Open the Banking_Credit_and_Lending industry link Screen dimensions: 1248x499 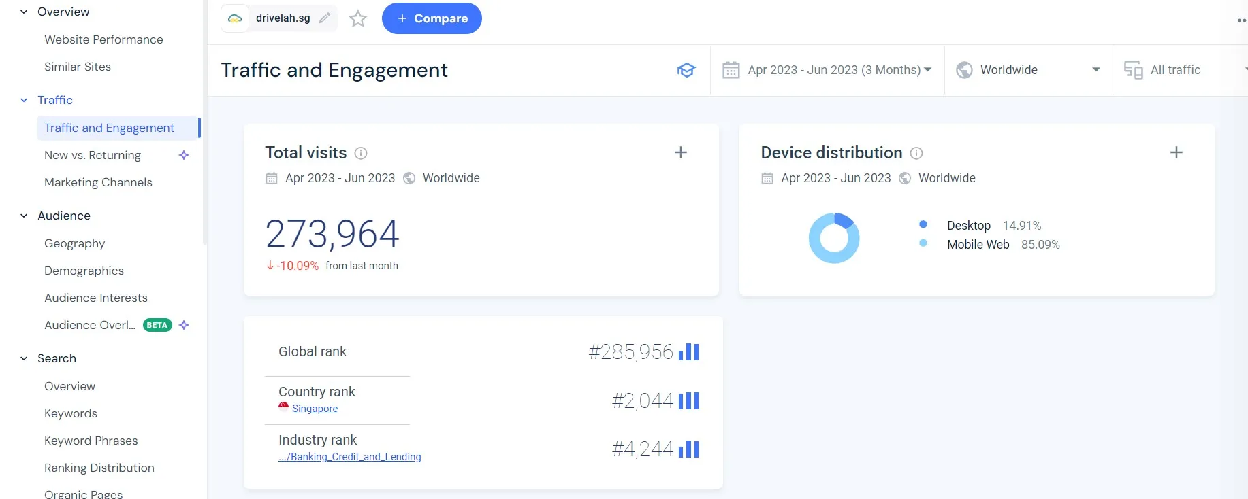(x=350, y=457)
